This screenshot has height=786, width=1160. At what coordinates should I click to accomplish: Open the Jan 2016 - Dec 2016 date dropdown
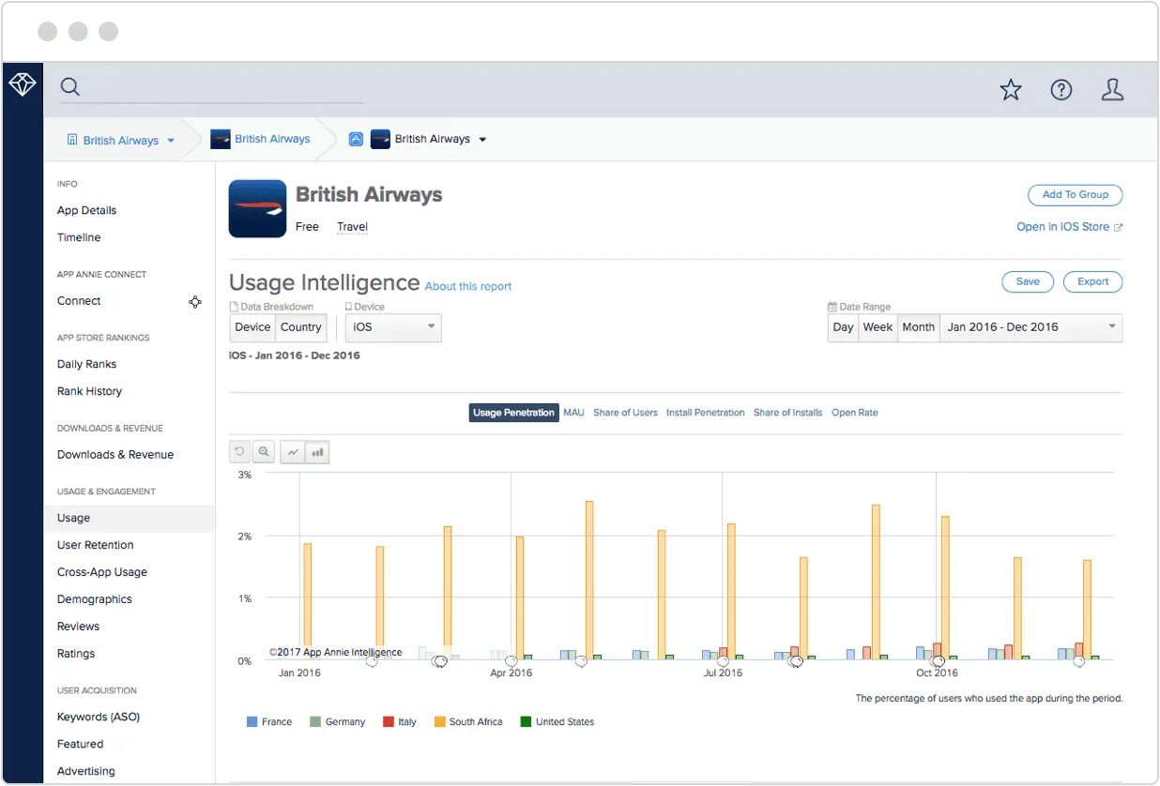[1030, 327]
